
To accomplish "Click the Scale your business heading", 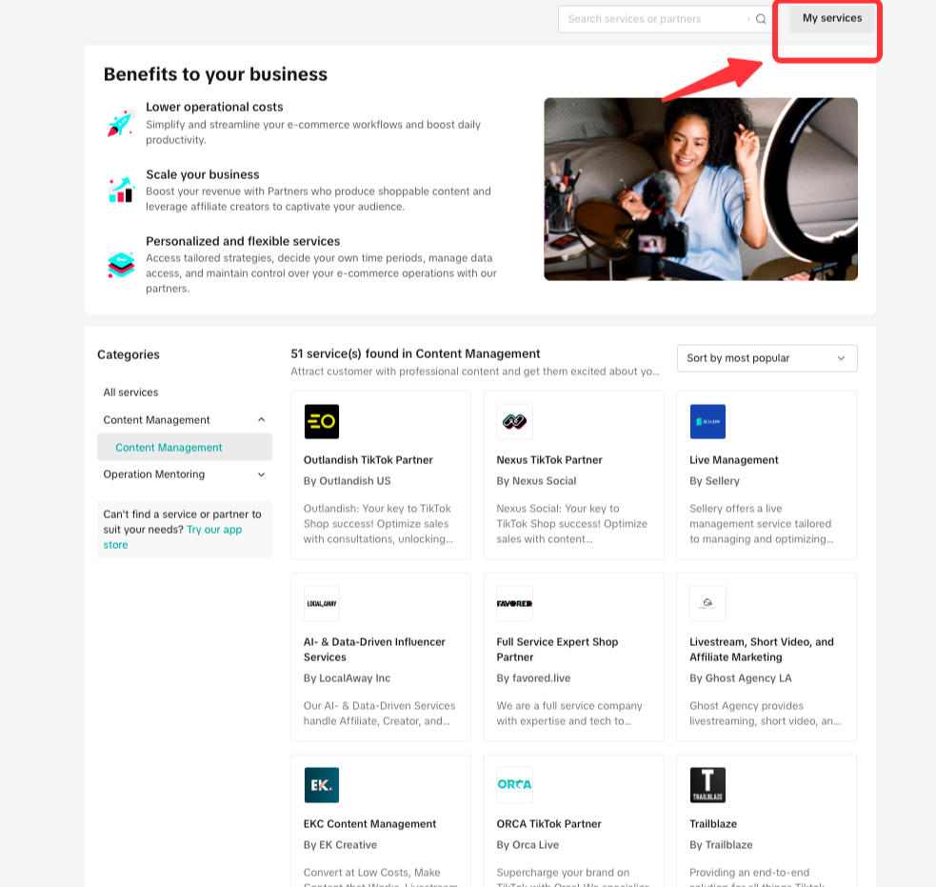I will pyautogui.click(x=203, y=173).
